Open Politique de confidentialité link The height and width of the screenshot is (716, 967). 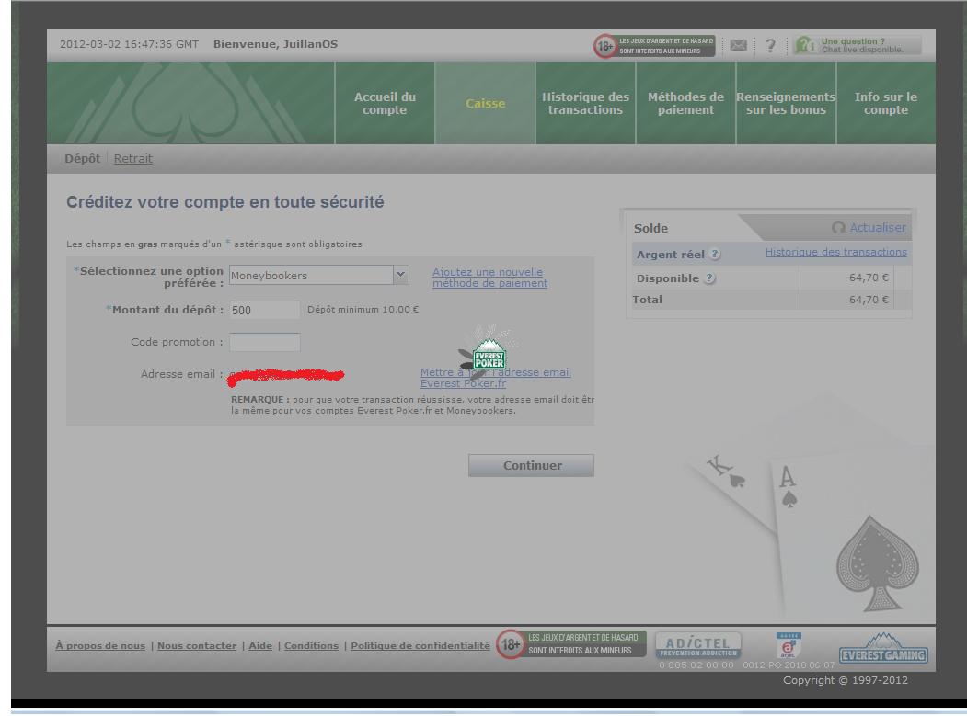420,646
